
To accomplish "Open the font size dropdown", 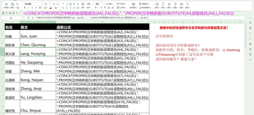I will 50,4.
